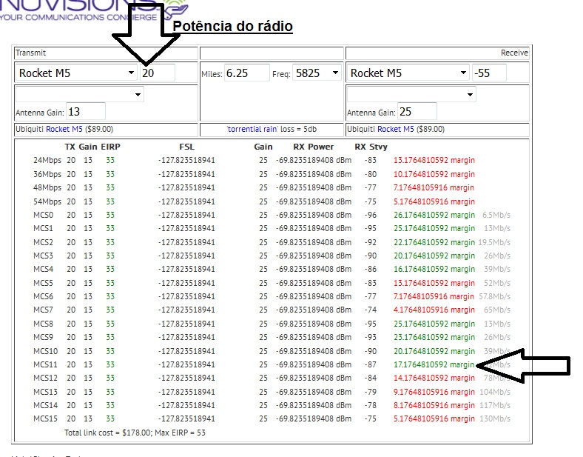Click the MCS6 row label
This screenshot has height=457, width=583.
coord(43,296)
